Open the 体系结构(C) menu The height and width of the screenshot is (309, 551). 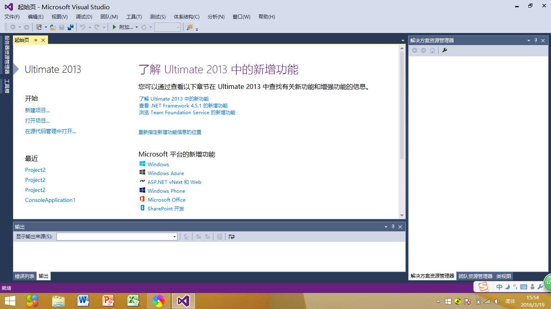pyautogui.click(x=186, y=17)
